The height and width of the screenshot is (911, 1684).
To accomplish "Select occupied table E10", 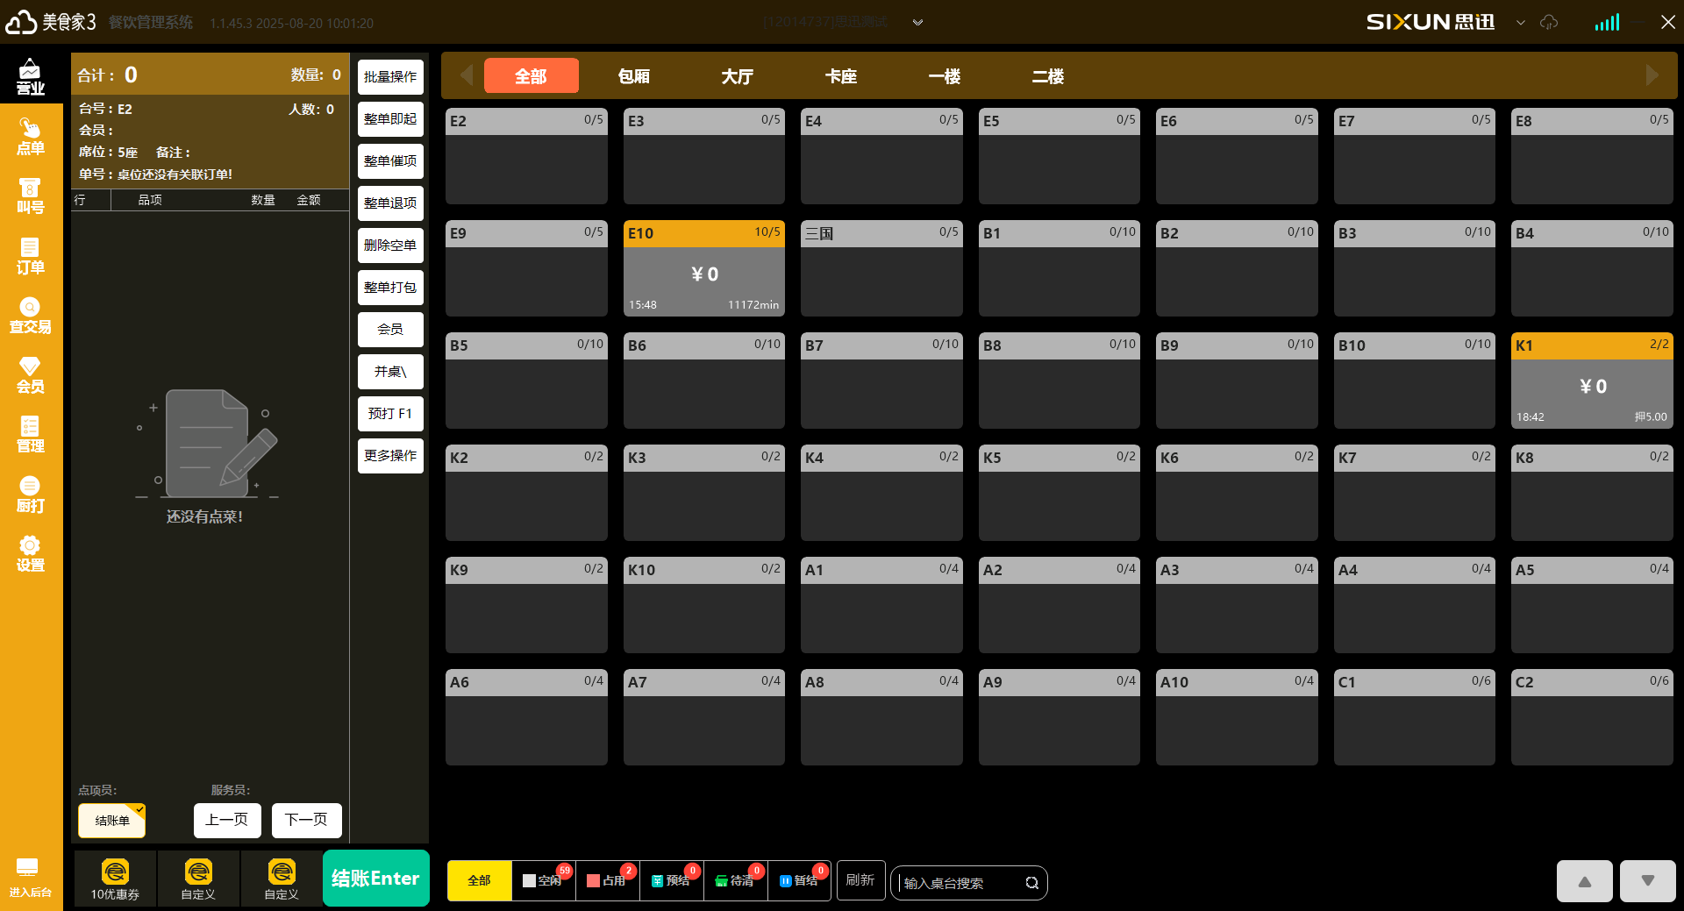I will tap(704, 268).
